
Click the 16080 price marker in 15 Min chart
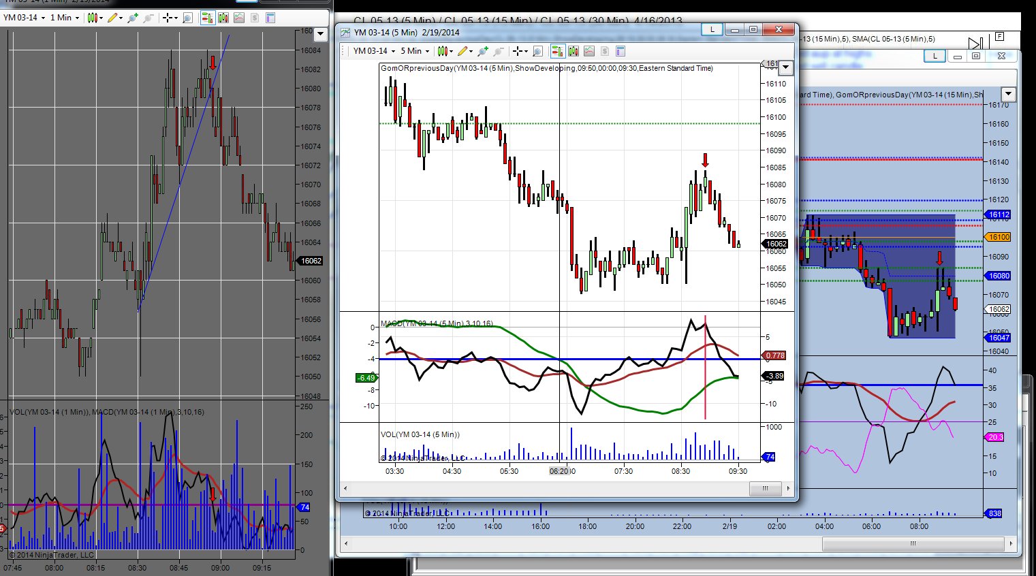click(999, 276)
